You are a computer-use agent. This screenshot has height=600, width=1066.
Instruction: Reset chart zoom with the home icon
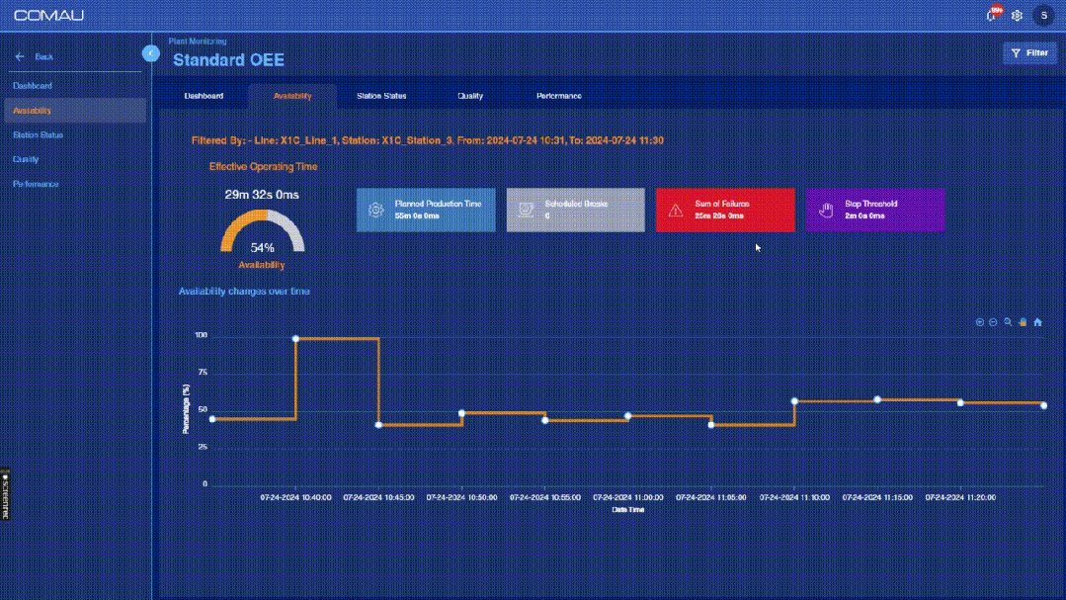pos(1037,322)
